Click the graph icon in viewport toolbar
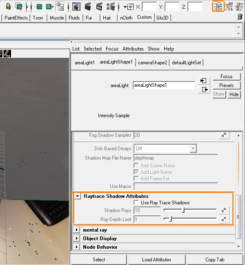 point(7,54)
